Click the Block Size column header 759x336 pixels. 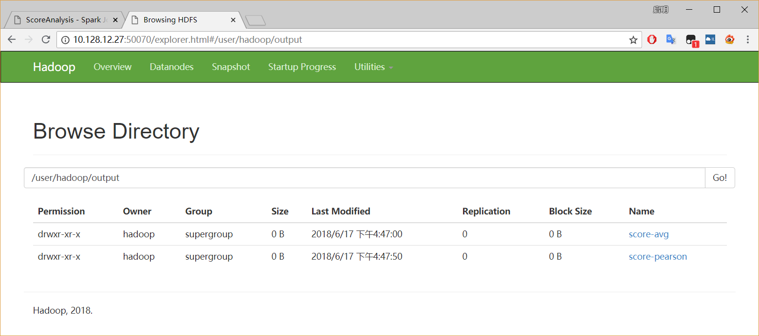pos(571,211)
